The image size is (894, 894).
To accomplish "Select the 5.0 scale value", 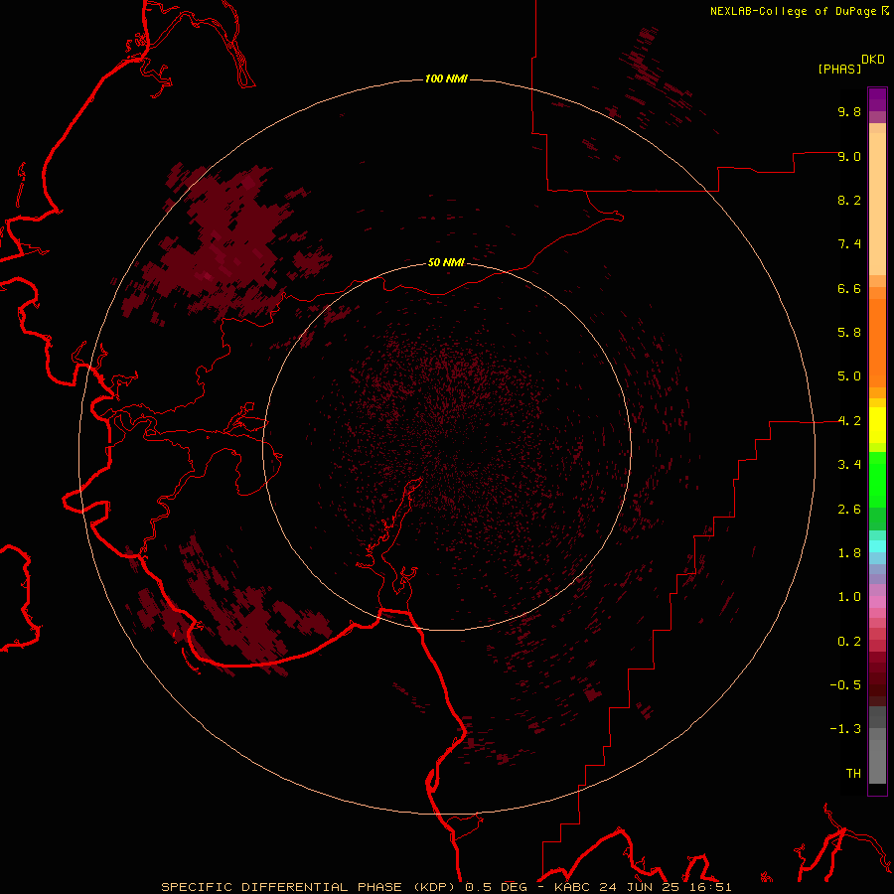I will [849, 376].
